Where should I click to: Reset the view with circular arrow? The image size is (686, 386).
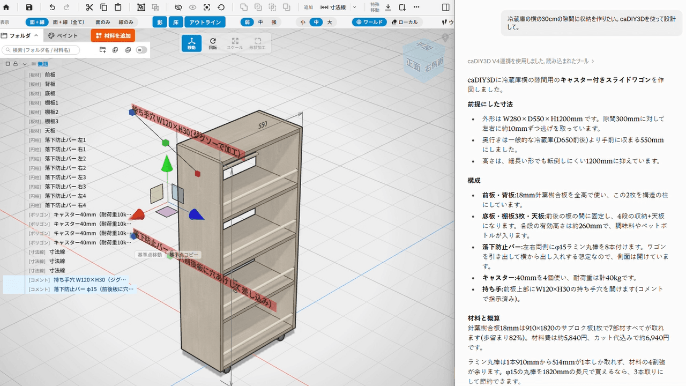pyautogui.click(x=221, y=8)
